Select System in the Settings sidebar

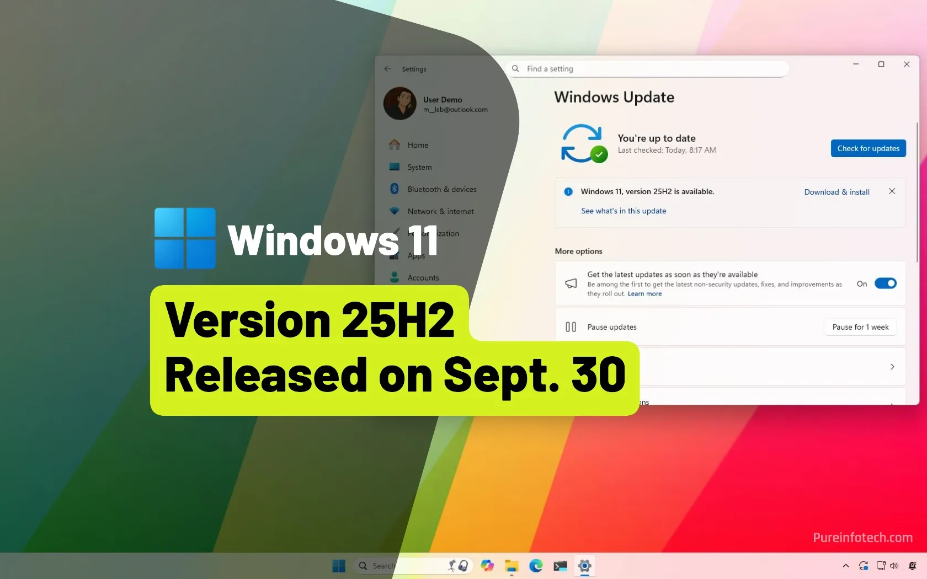tap(419, 167)
